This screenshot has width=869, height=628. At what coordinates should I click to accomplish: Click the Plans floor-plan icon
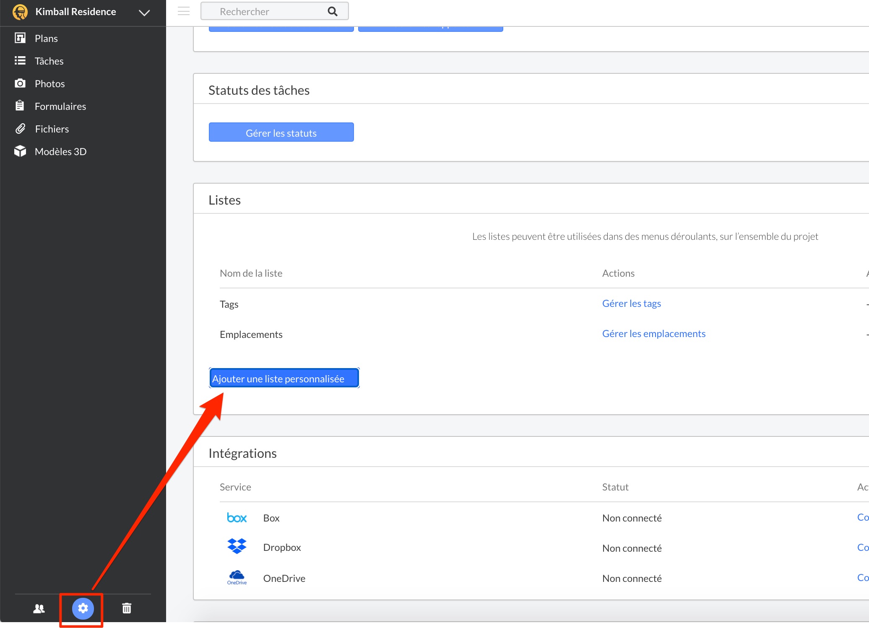click(20, 38)
